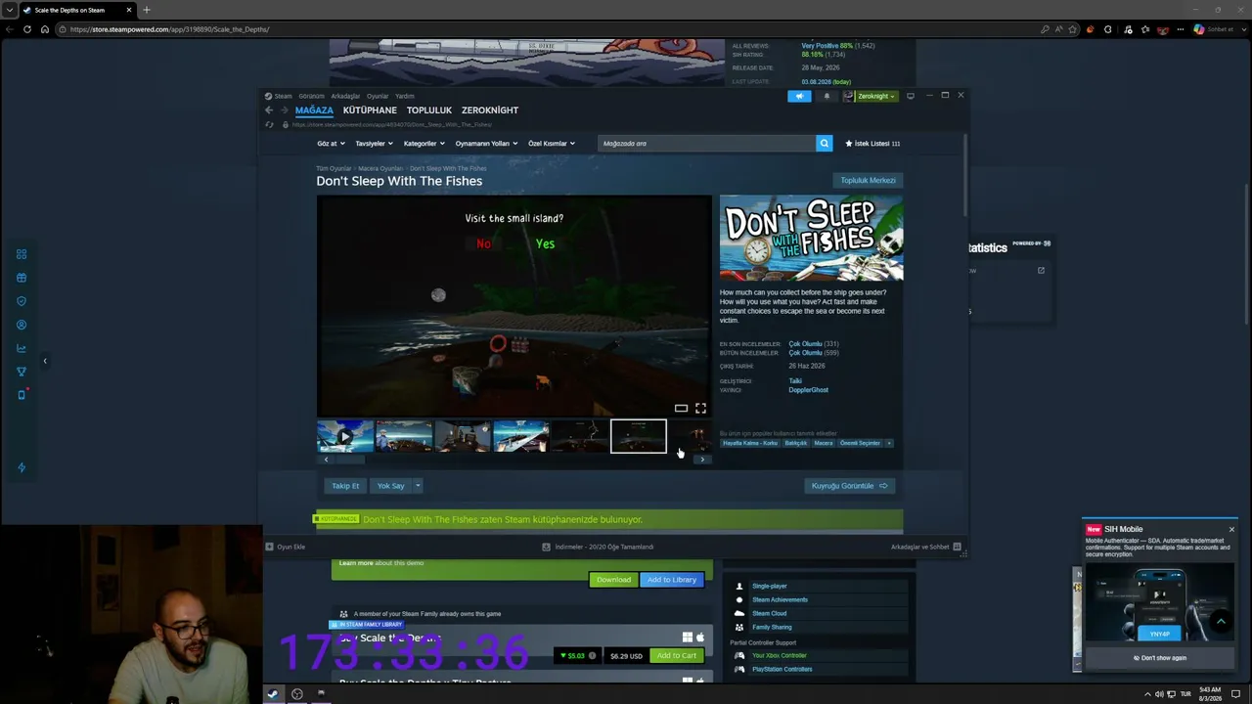
Task: Click the magnifier search button in Steam store
Action: point(824,144)
